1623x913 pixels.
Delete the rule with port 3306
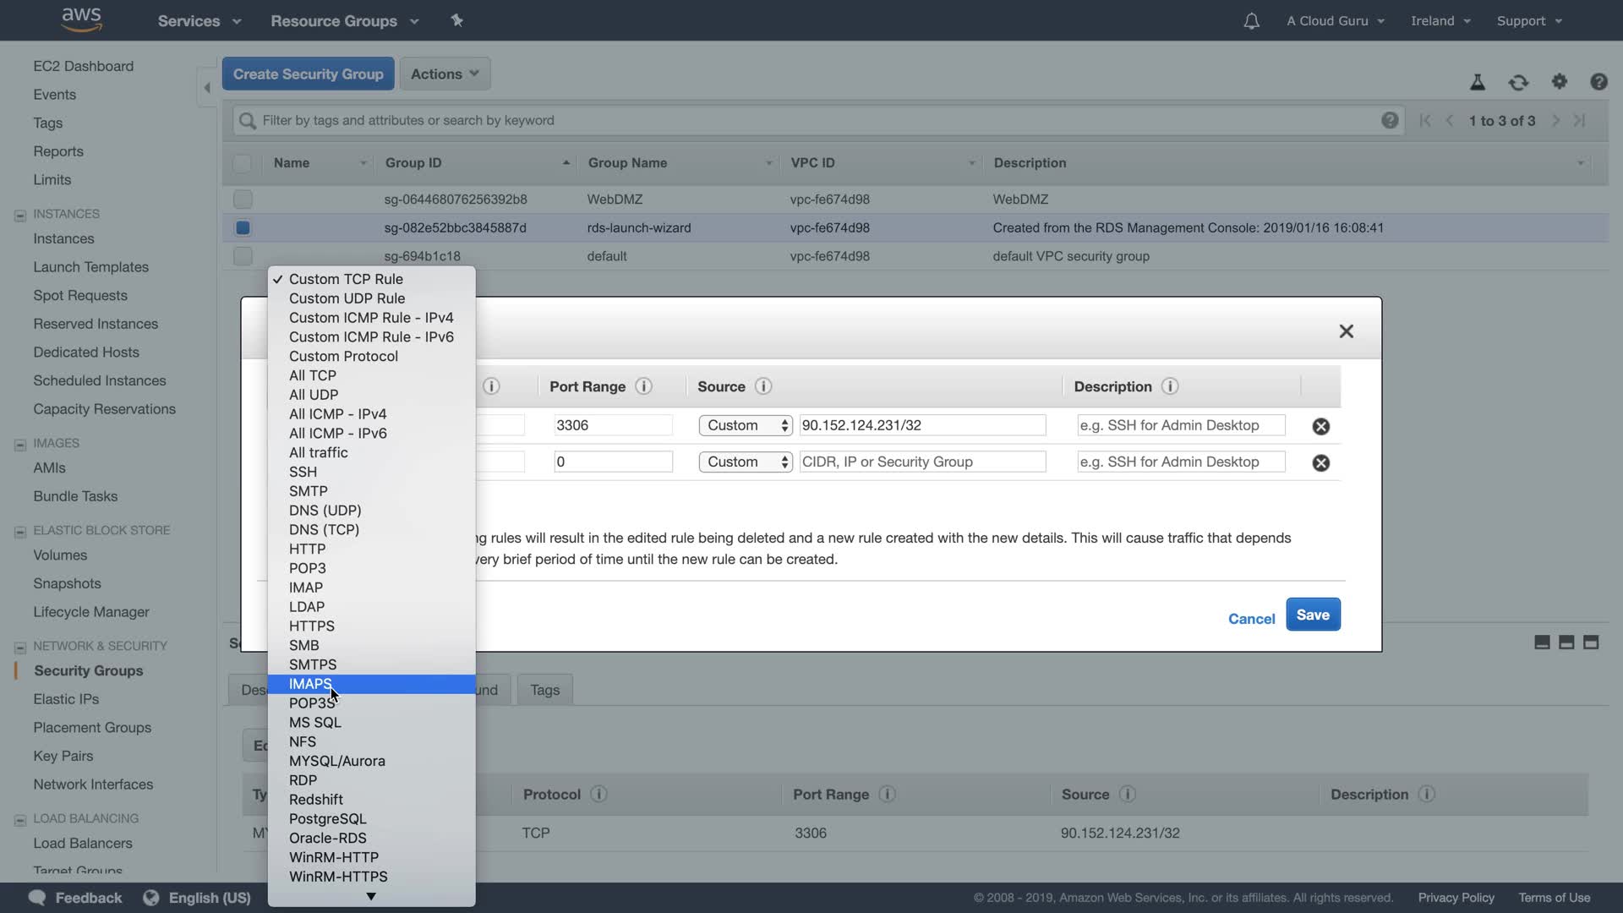(x=1320, y=426)
